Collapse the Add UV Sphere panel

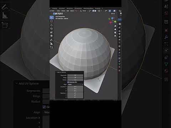click(x=56, y=72)
